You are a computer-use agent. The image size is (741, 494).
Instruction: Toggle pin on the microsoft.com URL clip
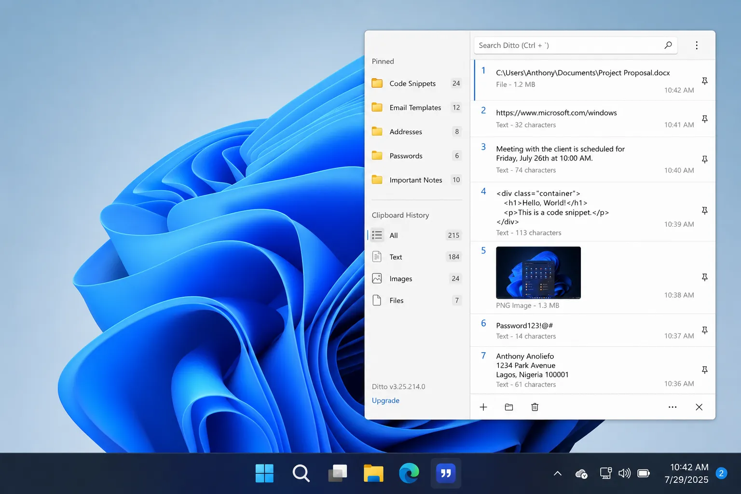pos(704,119)
